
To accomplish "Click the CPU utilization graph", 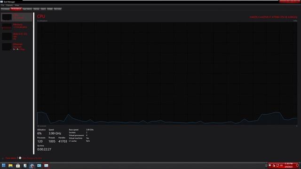I will pyautogui.click(x=167, y=73).
